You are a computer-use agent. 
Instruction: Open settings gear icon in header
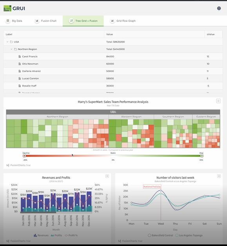click(219, 8)
